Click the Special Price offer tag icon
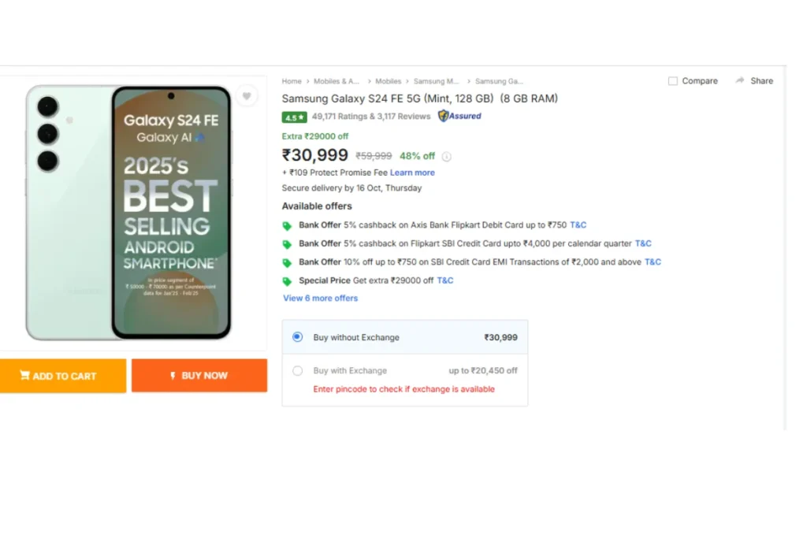Viewport: 807px width, 538px height. click(x=287, y=281)
